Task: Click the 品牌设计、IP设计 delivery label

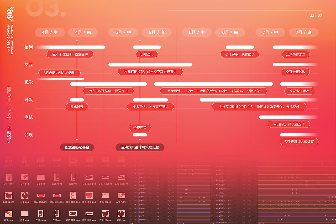Action: tap(213, 91)
